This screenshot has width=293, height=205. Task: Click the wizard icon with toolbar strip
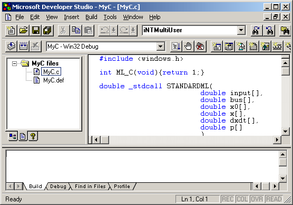pos(277,46)
